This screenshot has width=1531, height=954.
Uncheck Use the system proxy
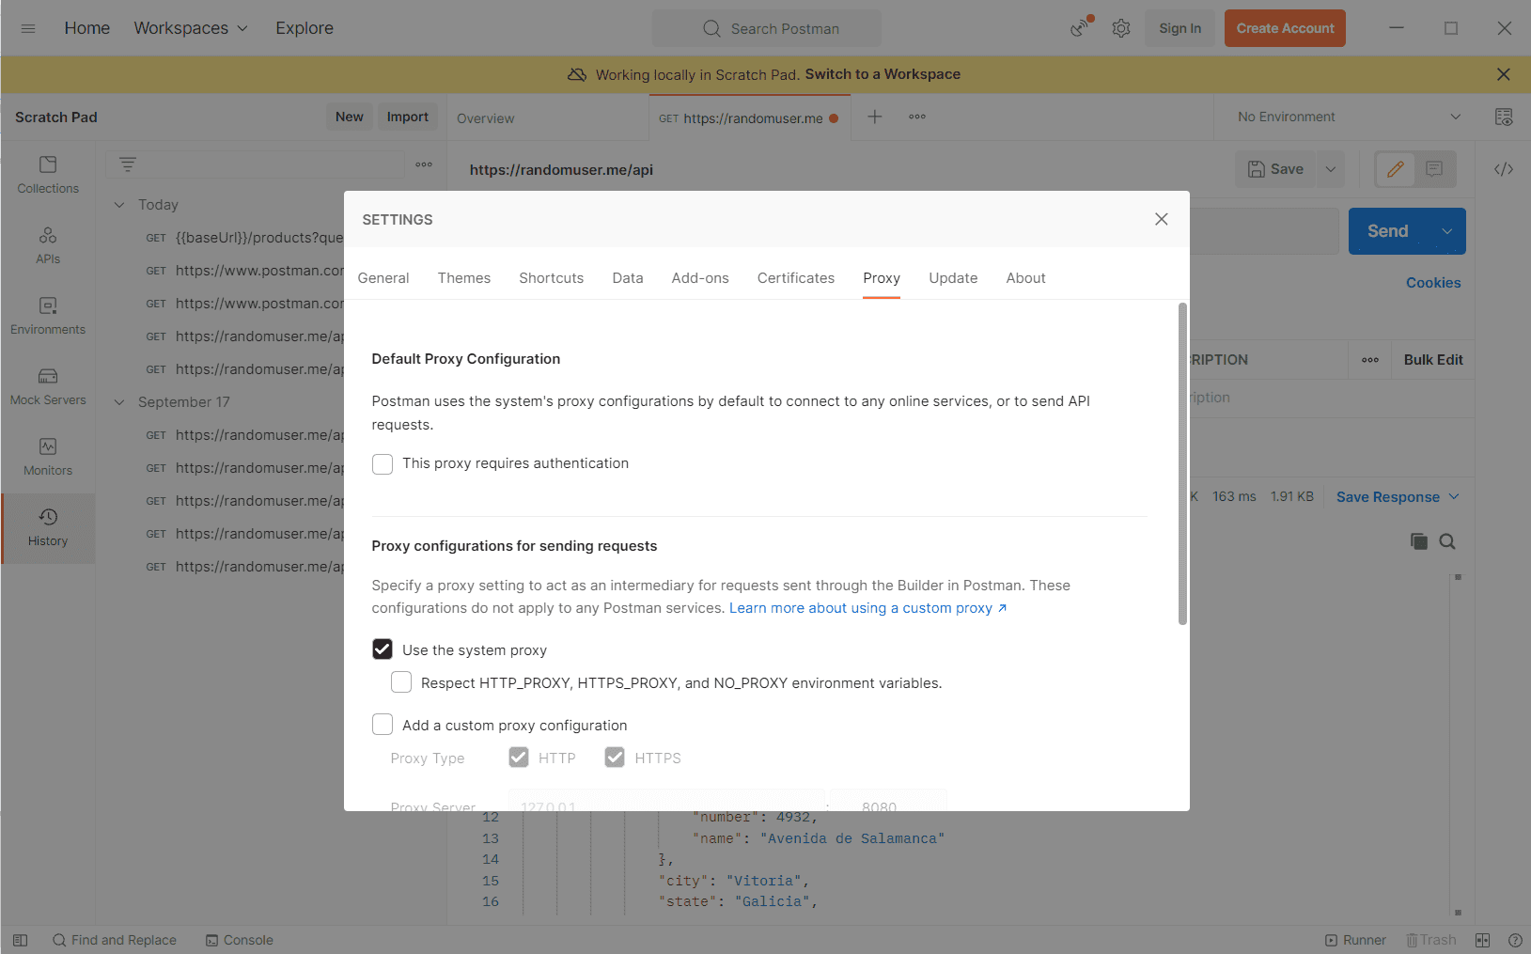point(383,649)
